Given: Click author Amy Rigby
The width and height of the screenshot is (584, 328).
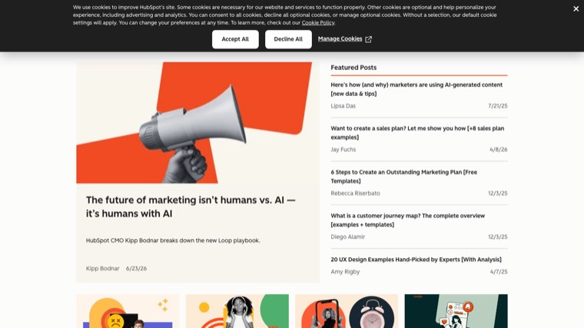Looking at the screenshot, I should [x=345, y=272].
